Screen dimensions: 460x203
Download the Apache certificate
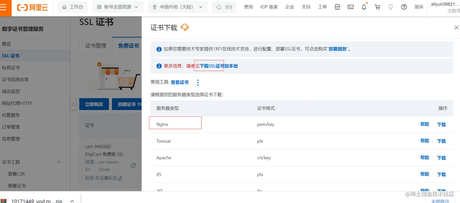[x=441, y=158]
